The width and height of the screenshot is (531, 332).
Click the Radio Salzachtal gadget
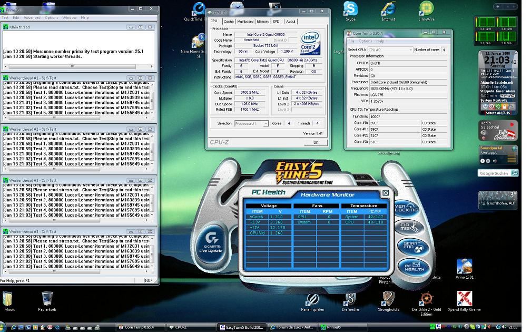498,131
